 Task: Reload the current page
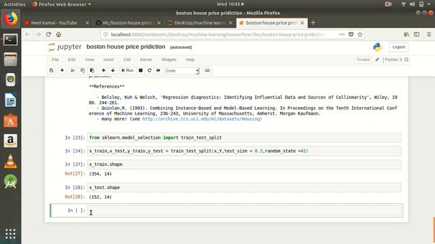(x=48, y=35)
